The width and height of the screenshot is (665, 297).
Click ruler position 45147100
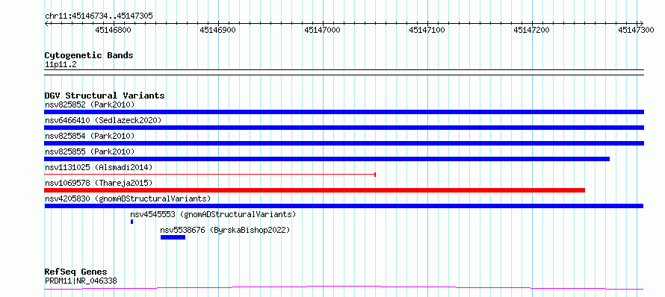click(x=427, y=30)
